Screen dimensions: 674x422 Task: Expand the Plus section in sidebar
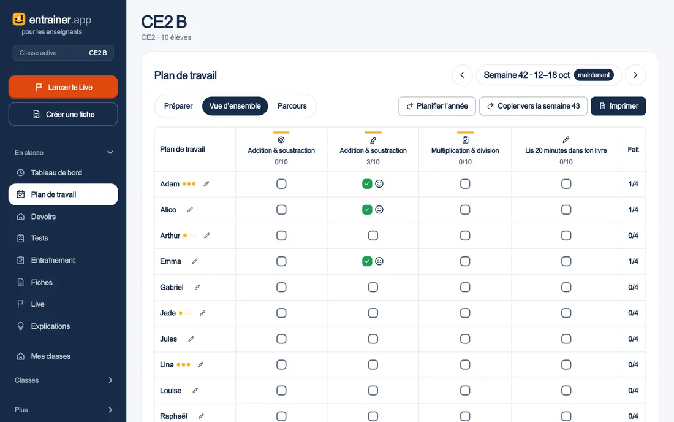[x=110, y=410]
